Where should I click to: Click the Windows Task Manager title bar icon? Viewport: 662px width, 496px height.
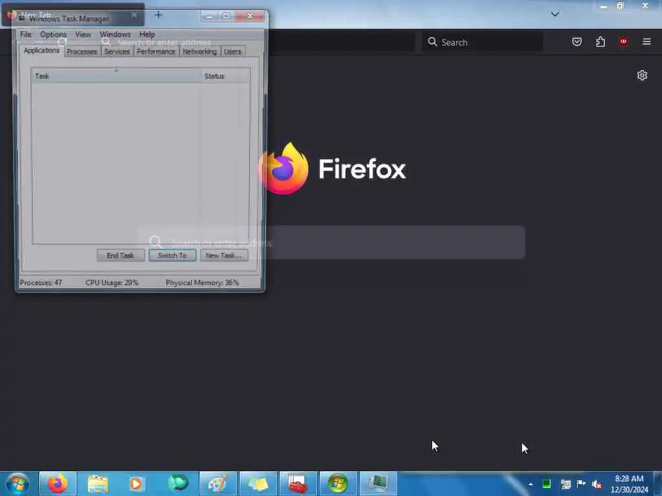(x=22, y=18)
